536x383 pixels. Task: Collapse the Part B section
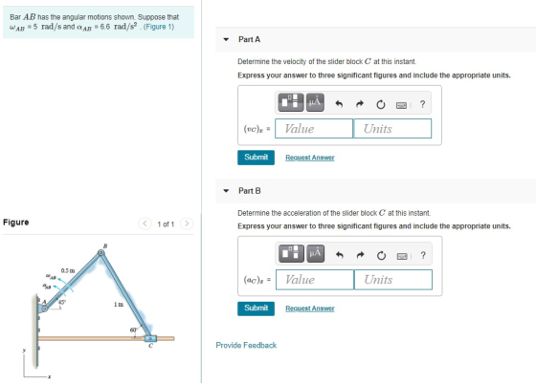226,191
